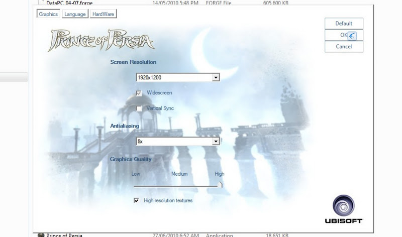Screen dimensions: 402x237
Task: Open the HardWare tab
Action: (x=104, y=14)
